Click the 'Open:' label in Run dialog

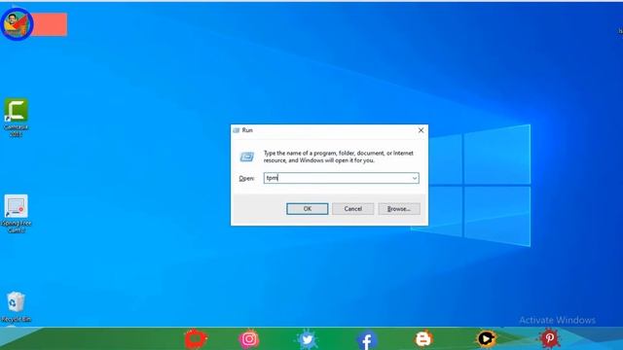(x=246, y=179)
